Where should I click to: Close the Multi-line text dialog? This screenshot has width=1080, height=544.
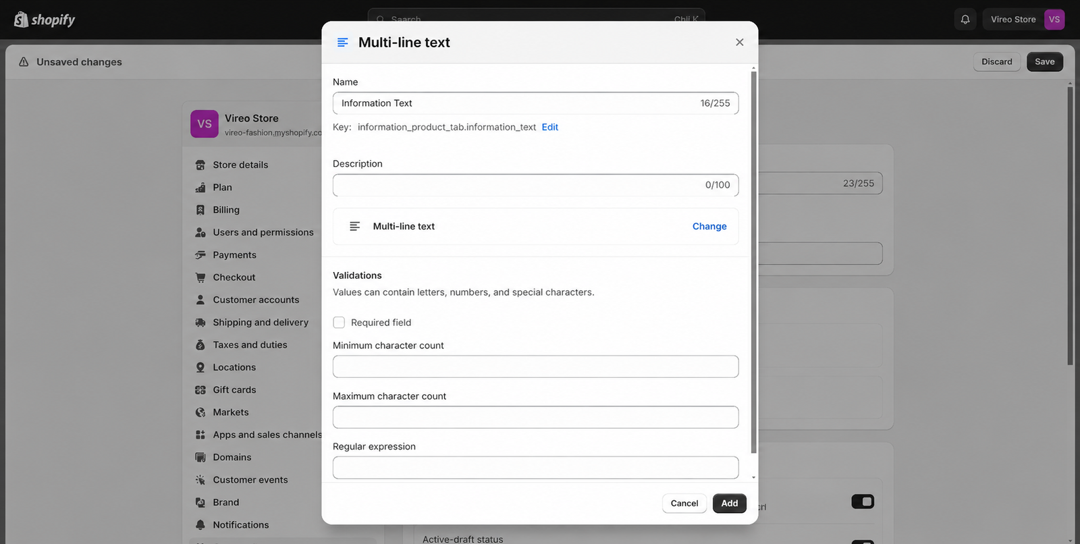(740, 42)
